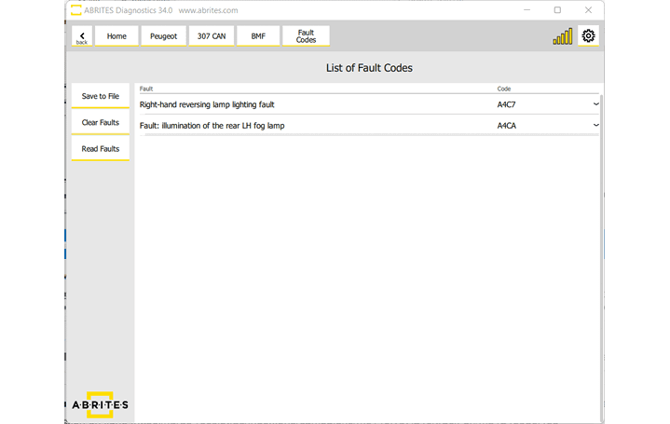Open the 307 CAN breadcrumb
This screenshot has width=670, height=424.
click(x=211, y=36)
